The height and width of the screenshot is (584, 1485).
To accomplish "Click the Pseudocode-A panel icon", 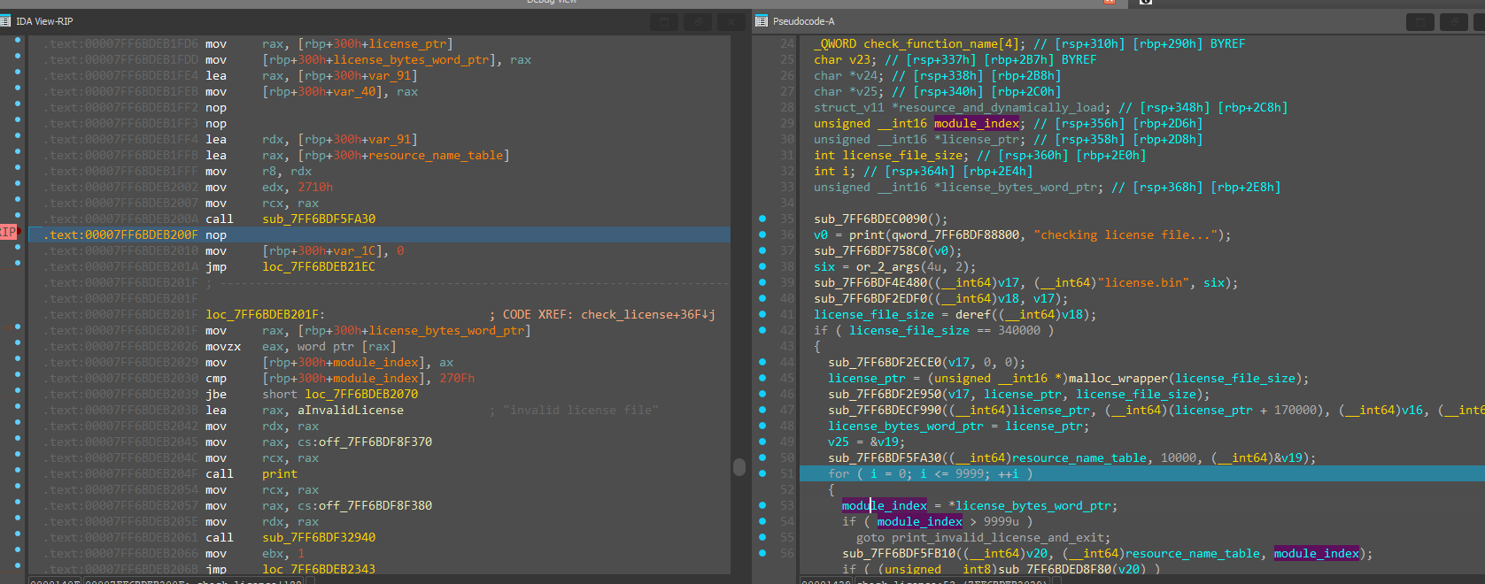I will pyautogui.click(x=762, y=21).
